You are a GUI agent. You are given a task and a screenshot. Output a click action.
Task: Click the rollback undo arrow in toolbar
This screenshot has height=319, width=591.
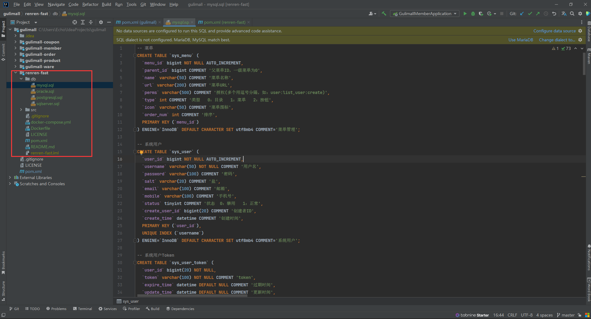(554, 14)
